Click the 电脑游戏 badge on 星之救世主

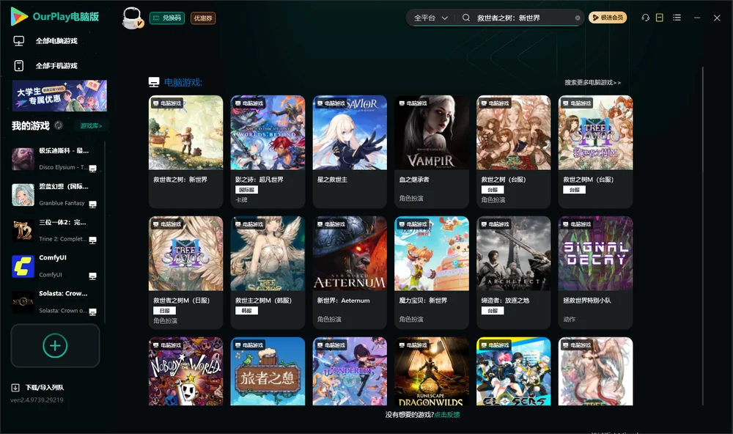331,103
